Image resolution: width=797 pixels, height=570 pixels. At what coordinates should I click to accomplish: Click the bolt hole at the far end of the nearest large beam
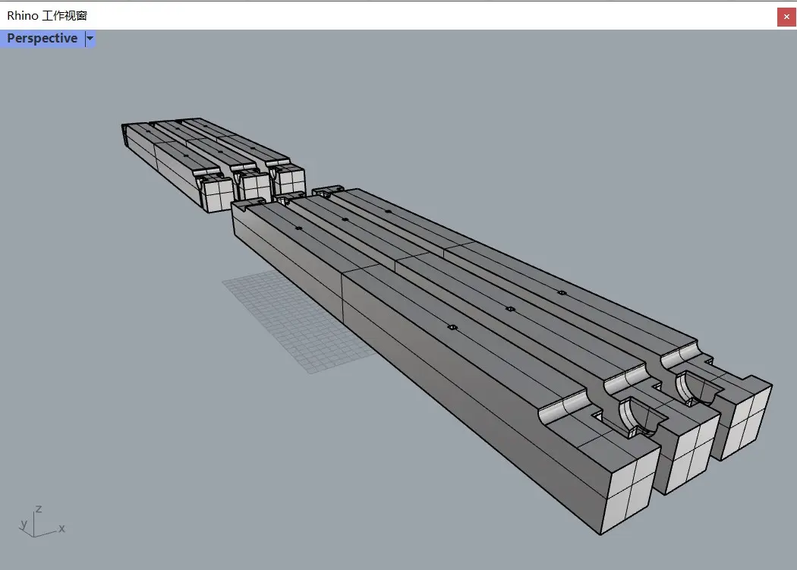coord(298,228)
